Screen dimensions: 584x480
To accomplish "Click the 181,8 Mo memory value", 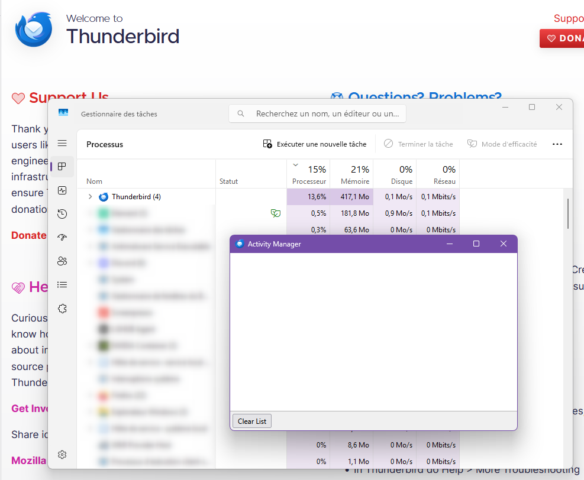I will (354, 213).
